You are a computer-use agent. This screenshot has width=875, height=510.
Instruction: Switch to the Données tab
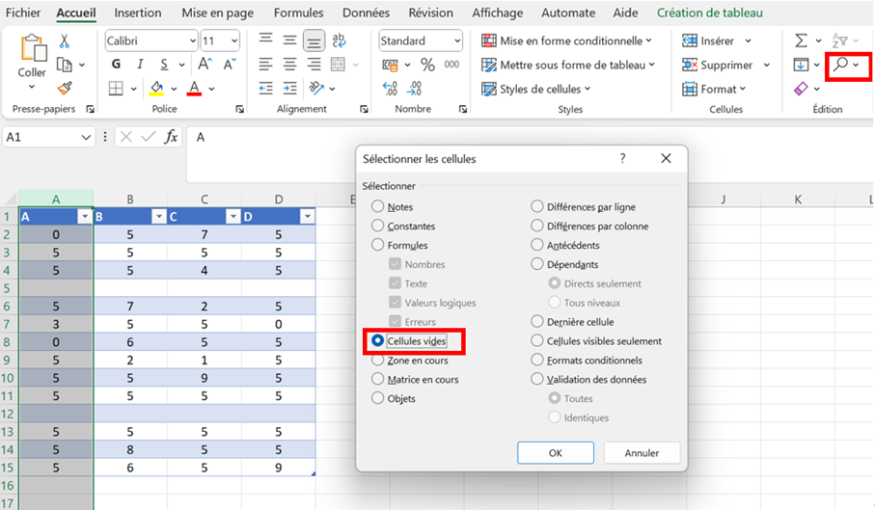click(x=366, y=13)
